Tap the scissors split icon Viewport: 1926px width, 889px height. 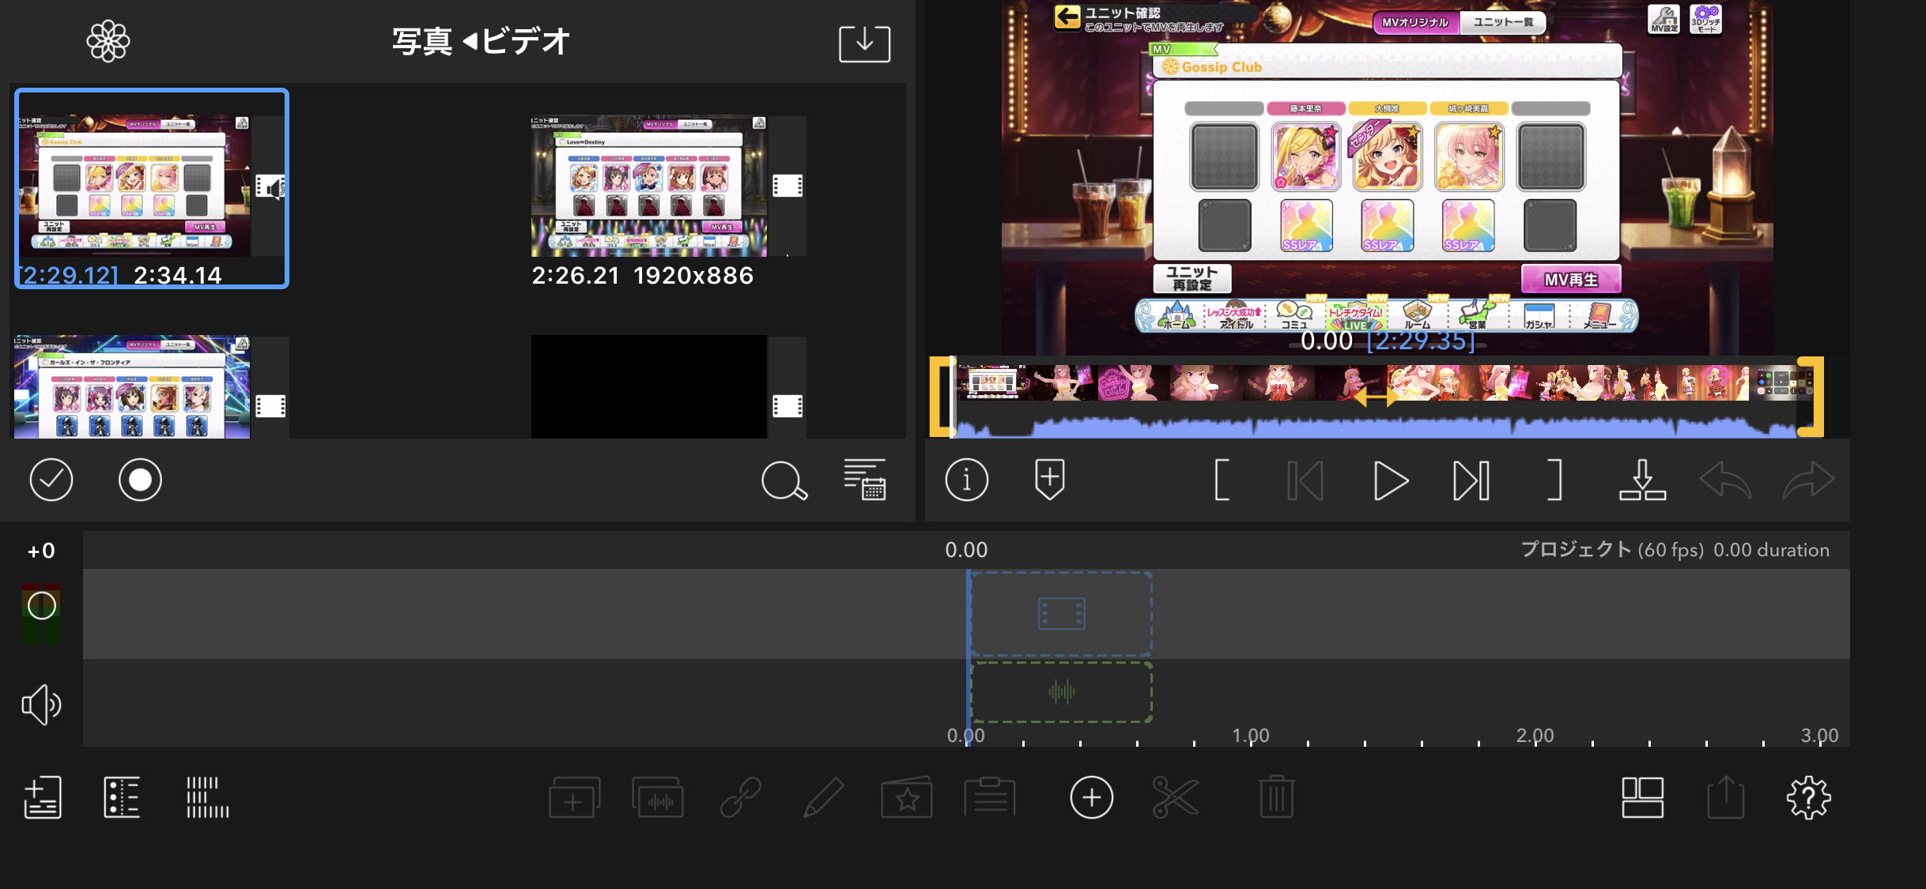pyautogui.click(x=1176, y=797)
